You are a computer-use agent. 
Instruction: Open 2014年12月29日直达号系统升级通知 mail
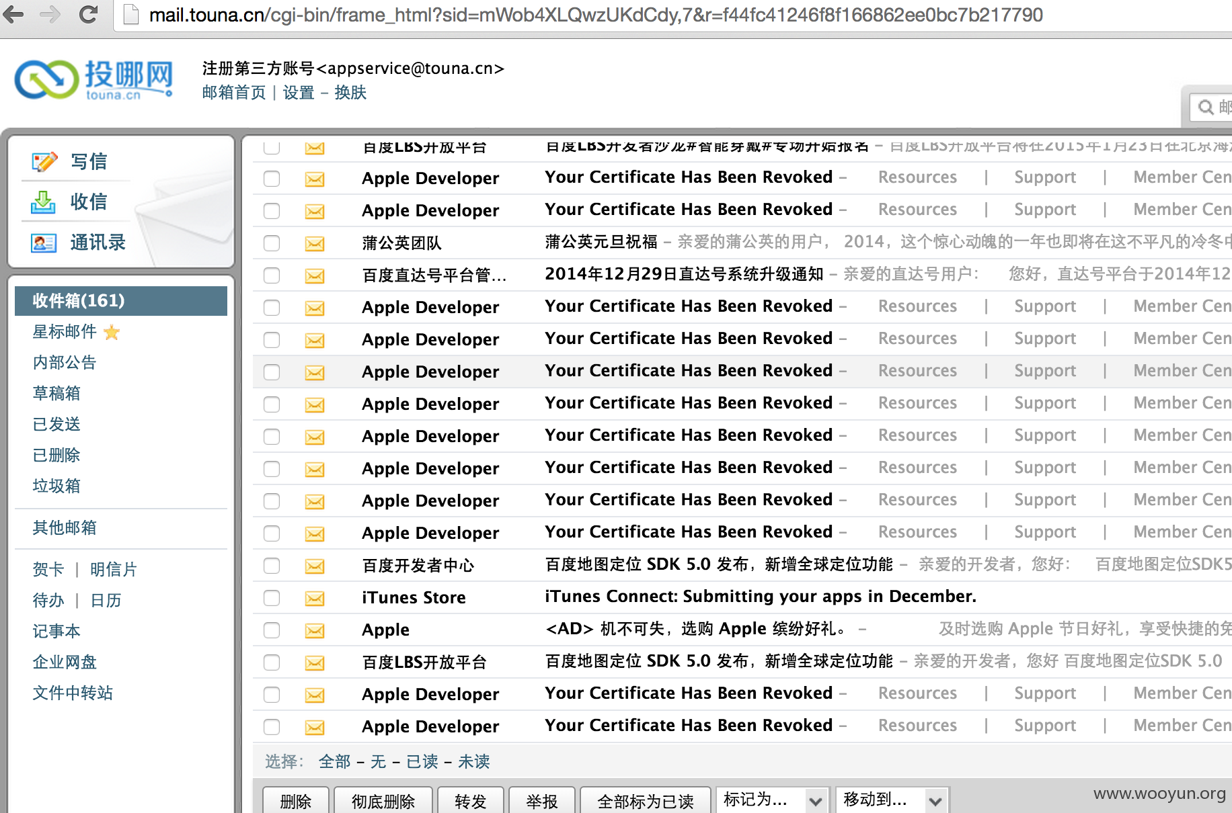tap(684, 274)
